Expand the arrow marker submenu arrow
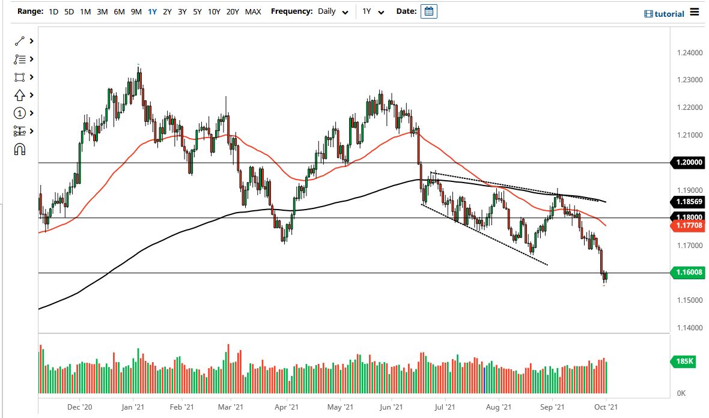 pos(32,95)
